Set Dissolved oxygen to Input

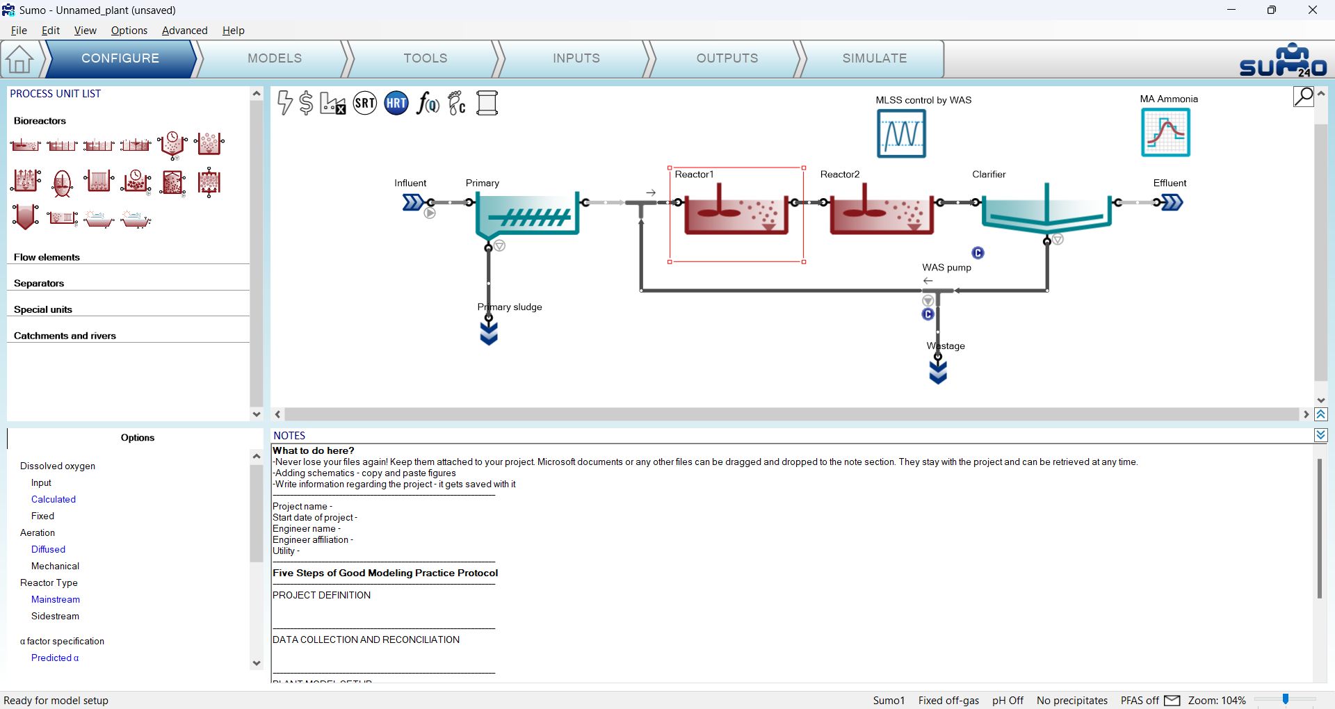(x=41, y=482)
